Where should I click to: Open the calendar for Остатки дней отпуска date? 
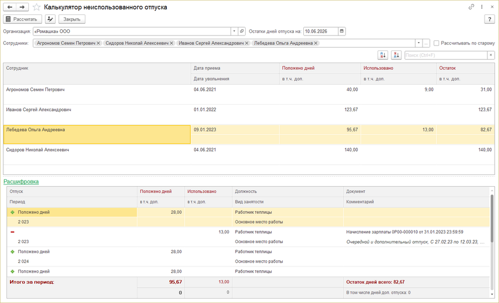click(x=342, y=31)
